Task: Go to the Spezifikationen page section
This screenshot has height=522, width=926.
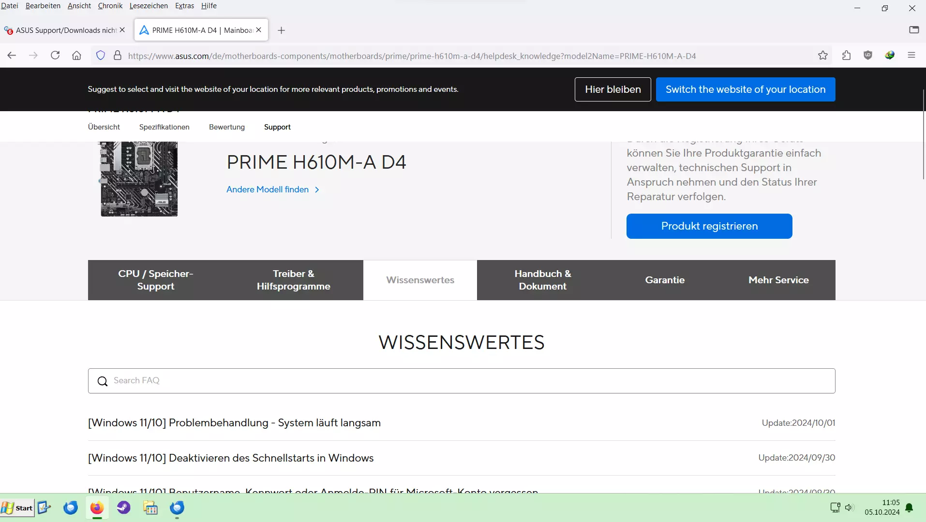Action: [x=164, y=127]
